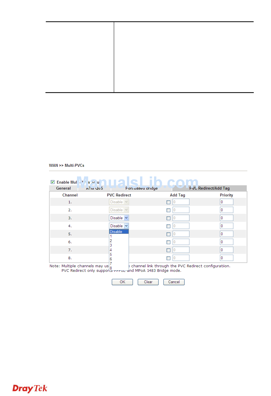Viewport: 271px width, 396px height.
Task: Enable Add Tag checkbox for channel 1
Action: pos(168,202)
